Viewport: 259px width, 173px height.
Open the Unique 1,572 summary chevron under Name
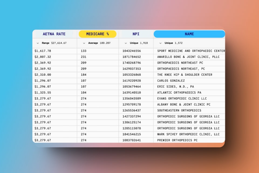coord(160,43)
